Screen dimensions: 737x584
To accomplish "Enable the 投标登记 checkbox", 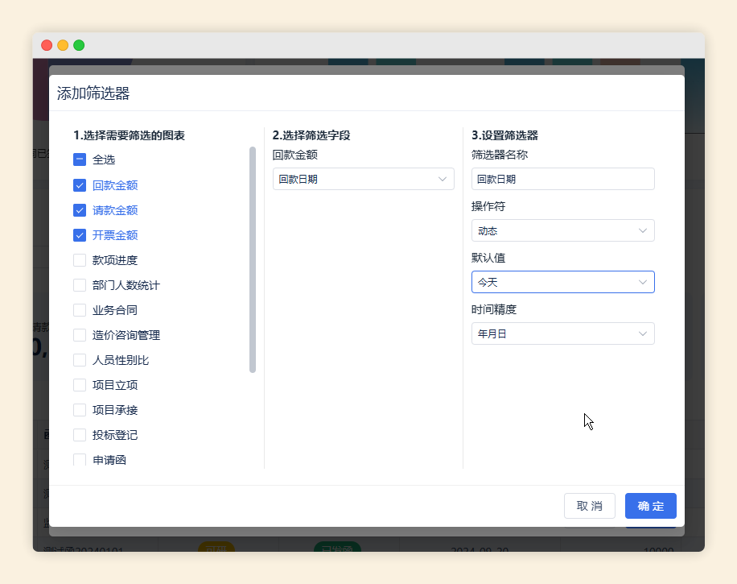I will pos(80,435).
